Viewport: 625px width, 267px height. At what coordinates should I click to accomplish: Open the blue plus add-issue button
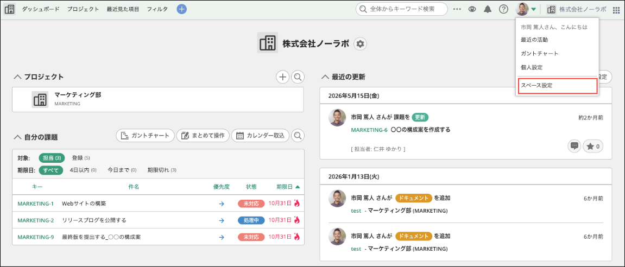(x=181, y=9)
